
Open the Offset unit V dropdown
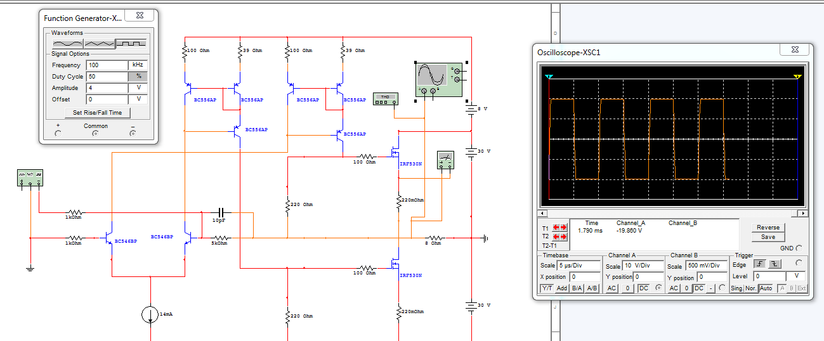click(x=138, y=99)
